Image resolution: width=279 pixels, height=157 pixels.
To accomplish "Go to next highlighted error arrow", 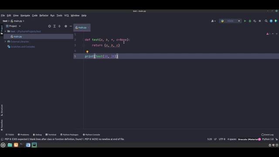I will pos(276,34).
